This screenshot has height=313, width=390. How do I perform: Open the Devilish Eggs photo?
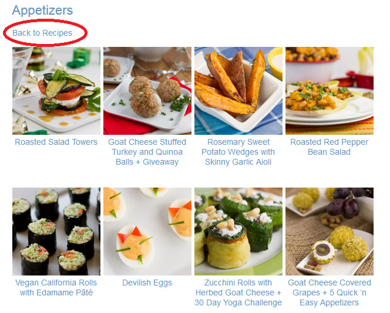(147, 232)
